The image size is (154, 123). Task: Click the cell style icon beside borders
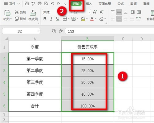(74, 19)
